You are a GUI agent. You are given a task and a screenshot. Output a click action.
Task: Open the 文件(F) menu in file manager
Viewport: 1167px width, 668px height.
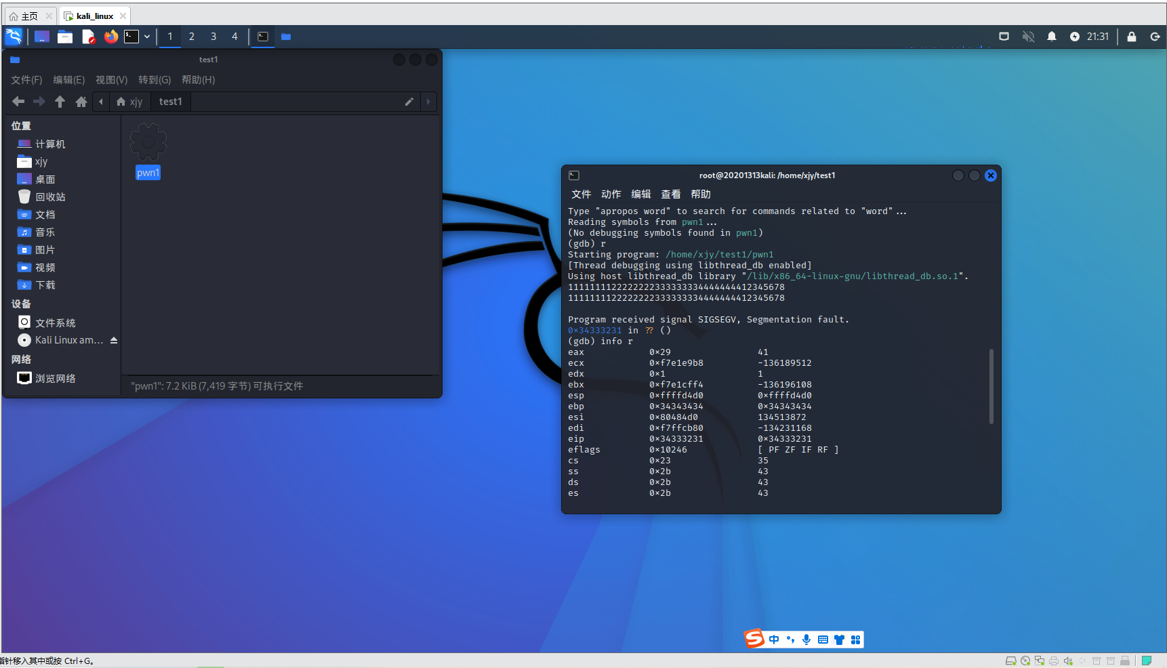point(26,80)
